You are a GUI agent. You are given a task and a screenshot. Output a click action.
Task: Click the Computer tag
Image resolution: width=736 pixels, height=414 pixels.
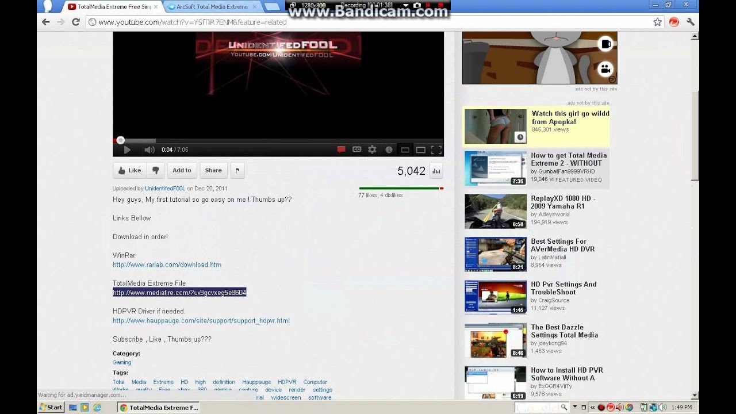click(x=315, y=382)
